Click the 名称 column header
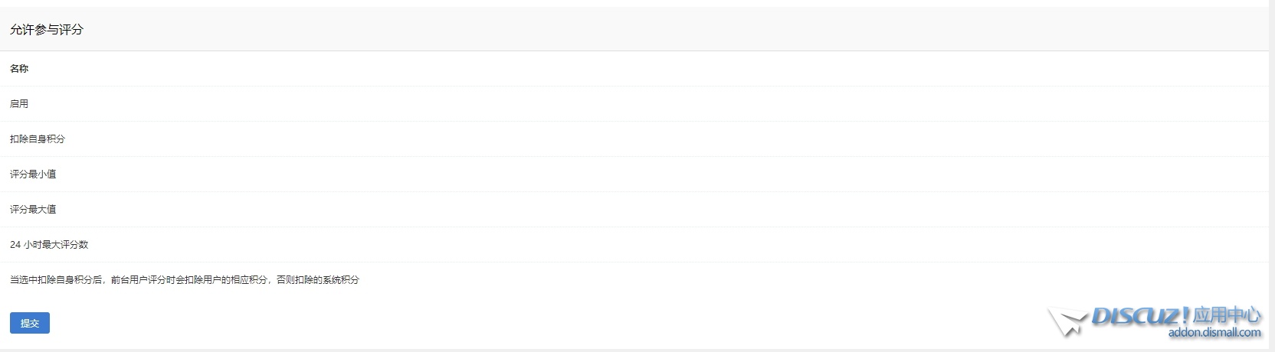The image size is (1275, 352). click(19, 69)
